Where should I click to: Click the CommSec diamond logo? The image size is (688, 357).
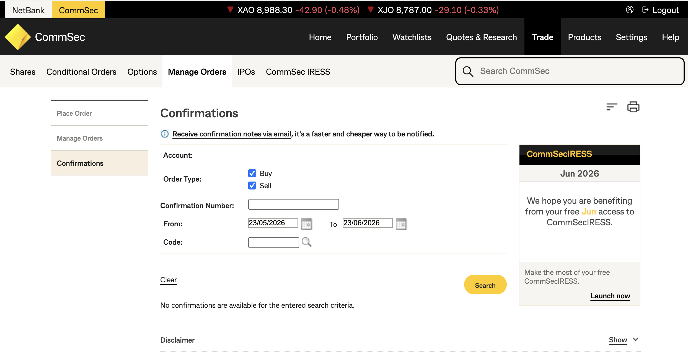18,37
